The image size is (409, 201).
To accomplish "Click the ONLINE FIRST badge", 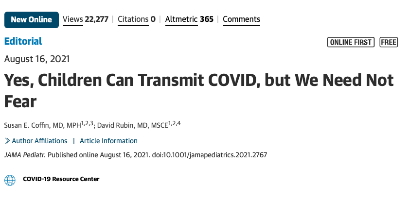I will 351,42.
